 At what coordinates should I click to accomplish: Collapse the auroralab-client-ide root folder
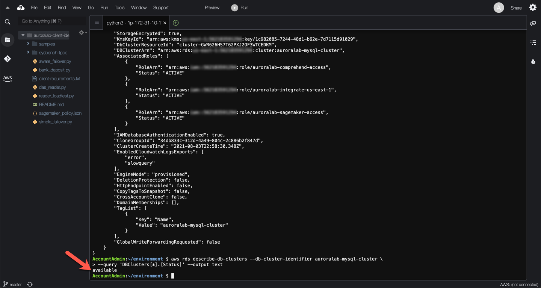[x=23, y=35]
